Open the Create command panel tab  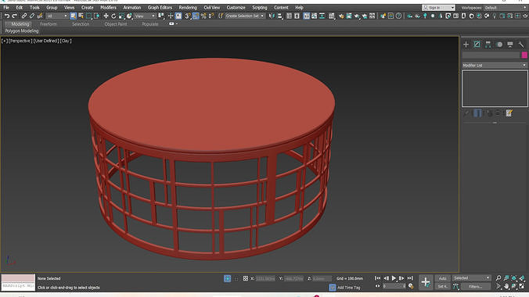(x=466, y=45)
